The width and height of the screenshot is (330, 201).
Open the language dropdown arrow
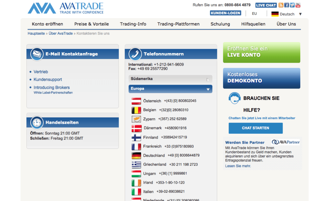[300, 14]
